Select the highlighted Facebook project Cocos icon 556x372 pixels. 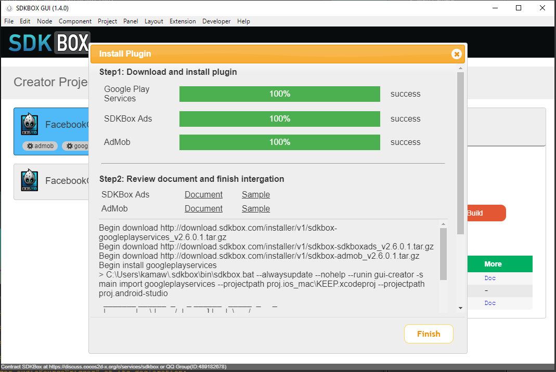(x=30, y=124)
